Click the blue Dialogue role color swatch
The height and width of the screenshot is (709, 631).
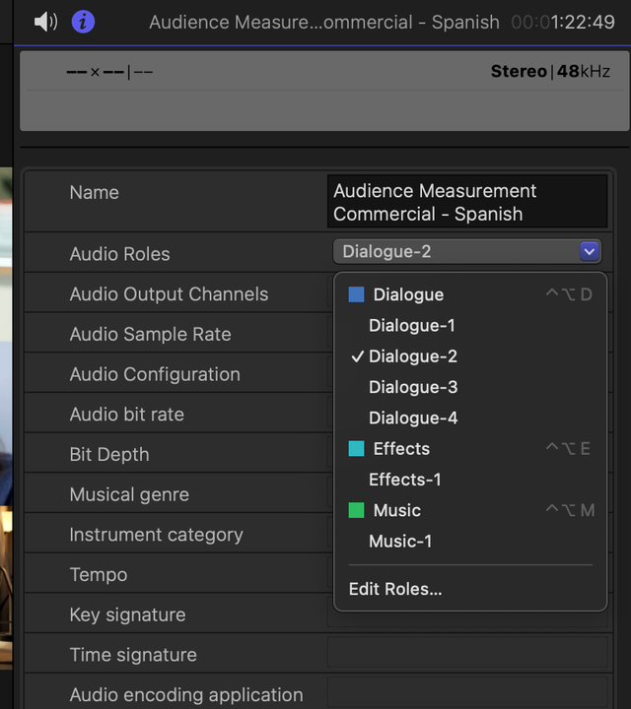point(357,294)
